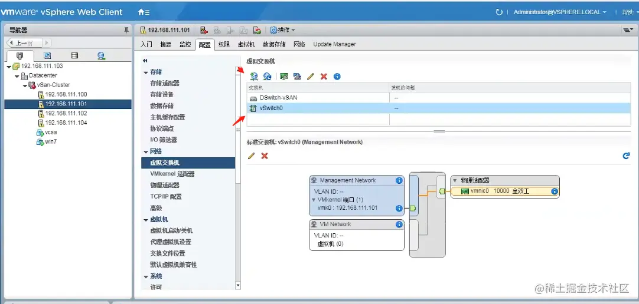Click the blue info icon in the virtual switches toolbar
The height and width of the screenshot is (304, 639).
337,77
